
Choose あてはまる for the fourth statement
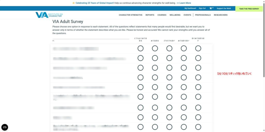(155, 78)
